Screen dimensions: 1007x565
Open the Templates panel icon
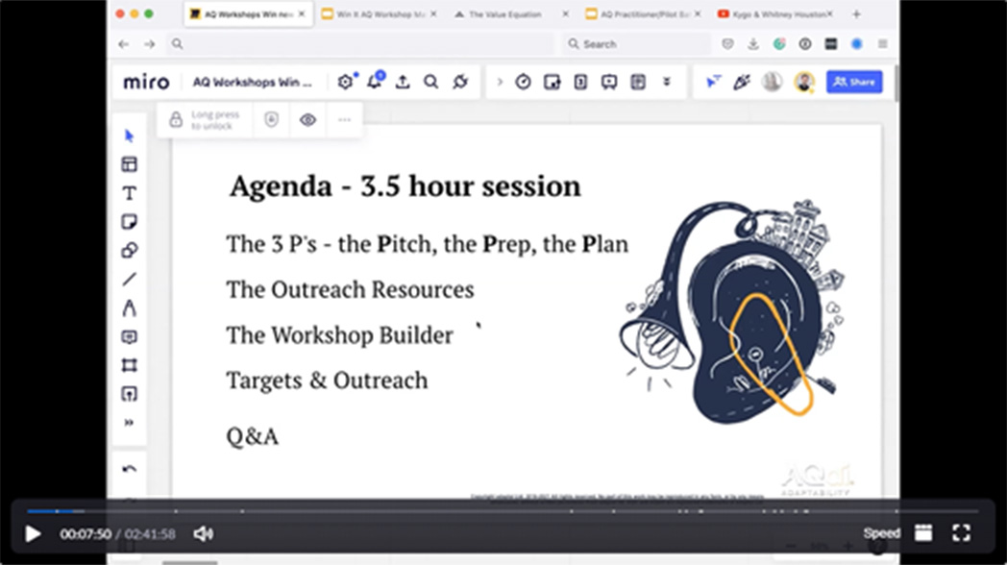pyautogui.click(x=129, y=163)
